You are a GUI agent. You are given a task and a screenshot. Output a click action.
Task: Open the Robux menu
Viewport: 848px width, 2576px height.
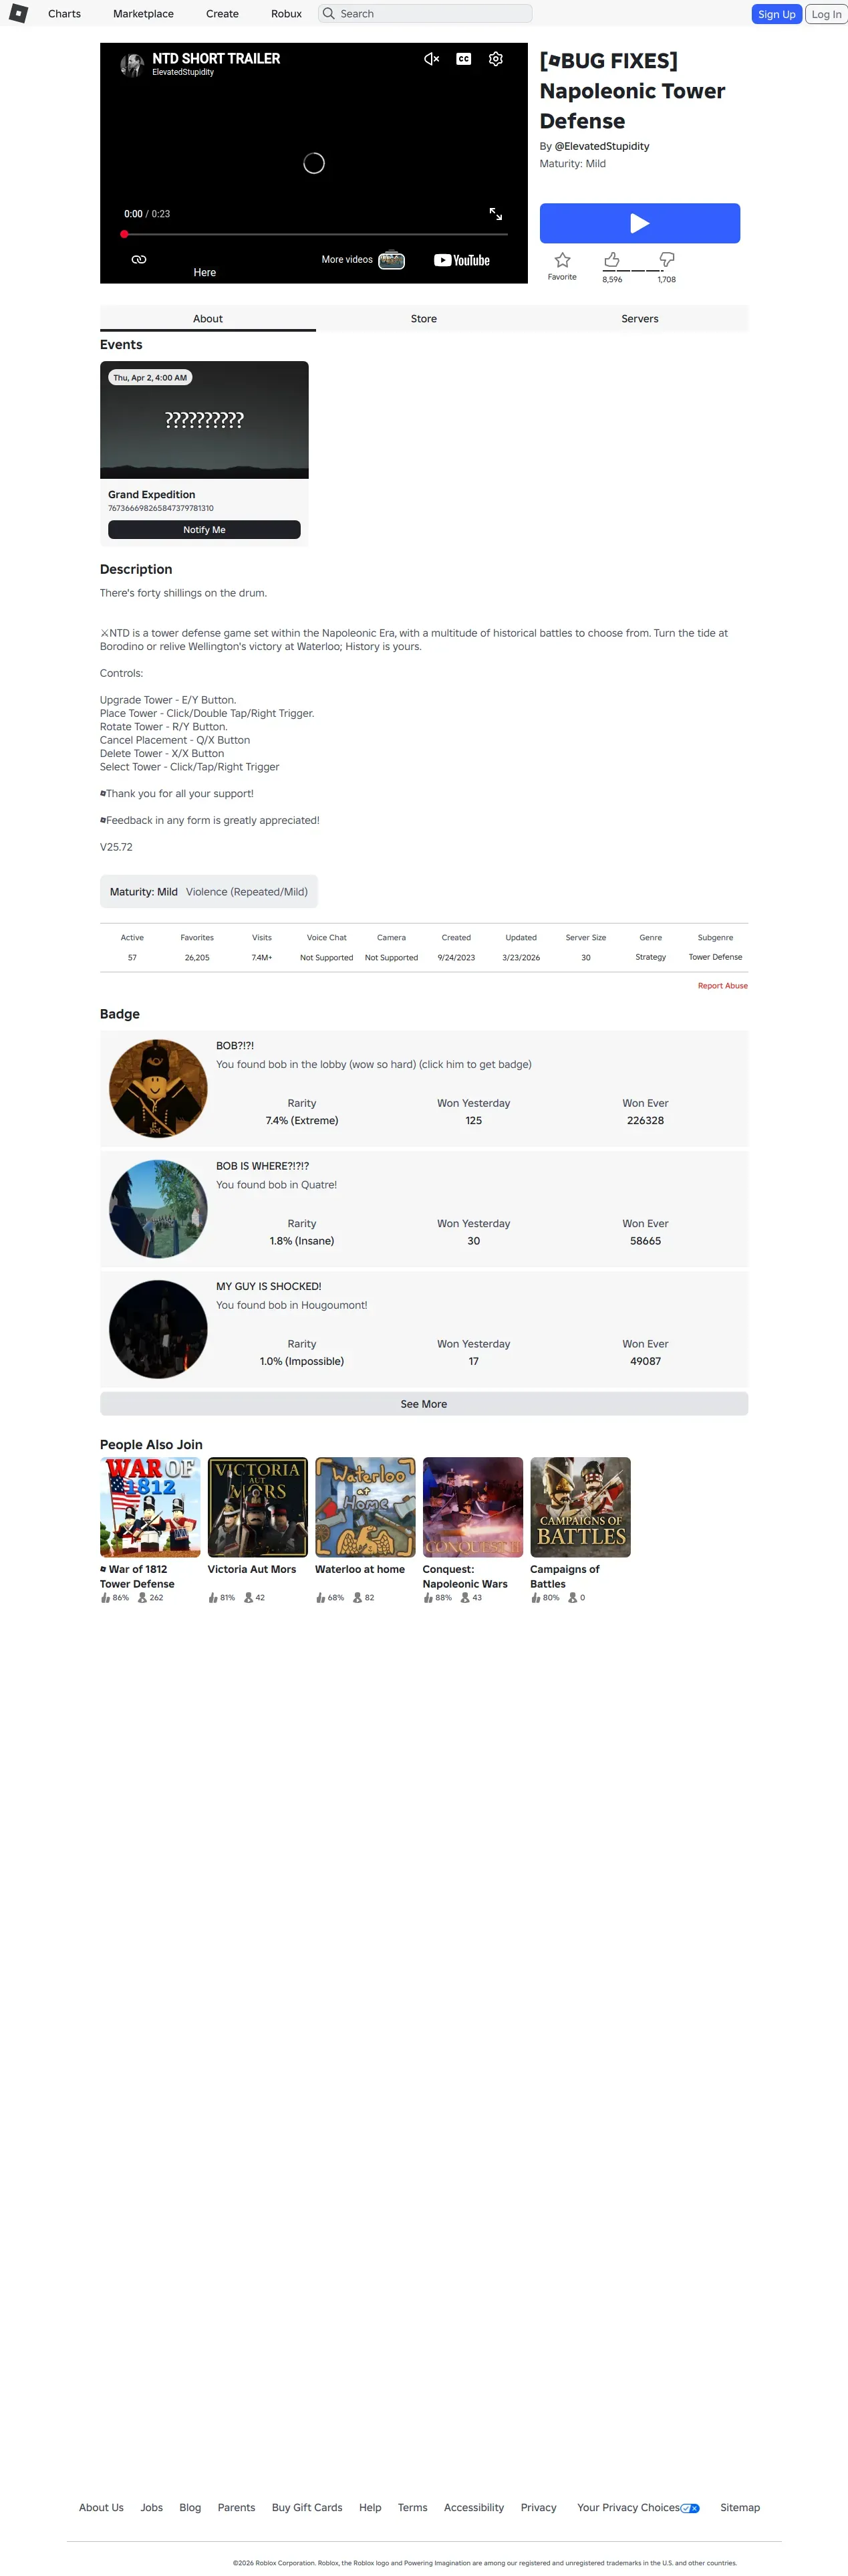(285, 14)
